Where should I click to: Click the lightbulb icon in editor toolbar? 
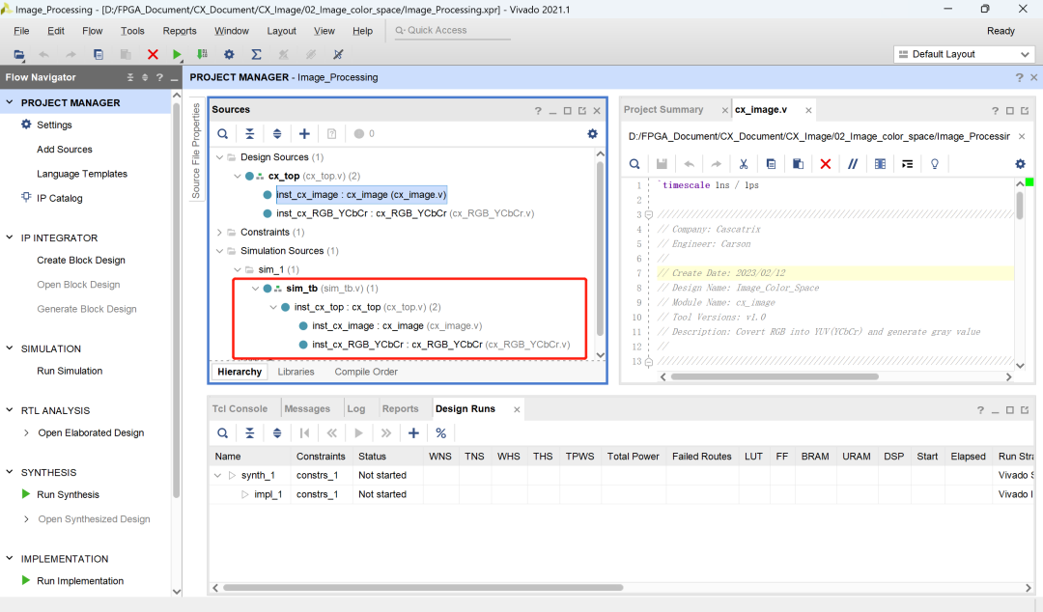[934, 164]
